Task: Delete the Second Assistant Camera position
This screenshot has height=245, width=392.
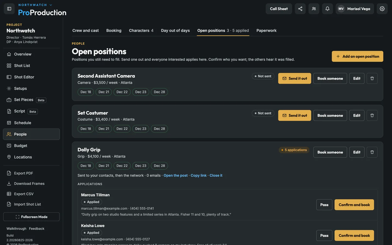Action: tap(372, 78)
